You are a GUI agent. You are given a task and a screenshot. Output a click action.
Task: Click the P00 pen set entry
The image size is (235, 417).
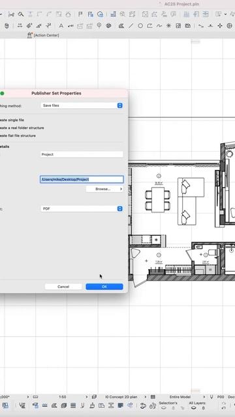tap(221, 397)
